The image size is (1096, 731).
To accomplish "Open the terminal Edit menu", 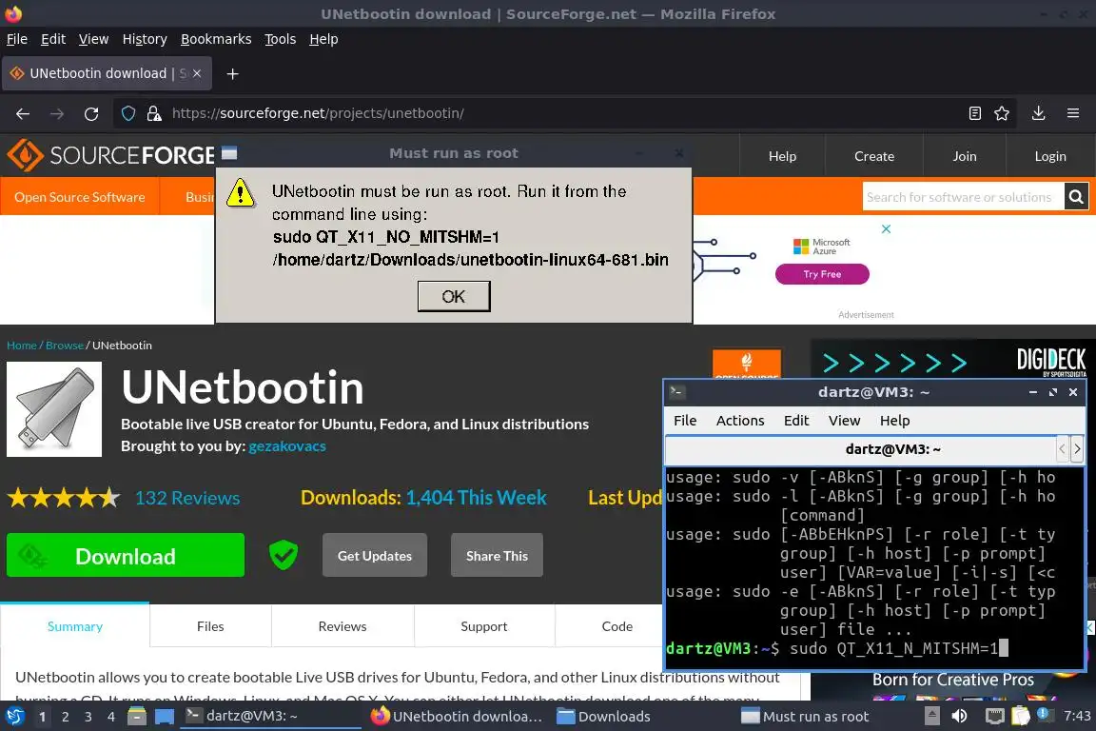I will [796, 421].
